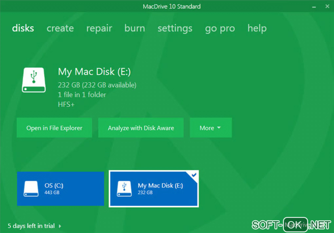Click checkmark on My Mac Disk tile

pos(194,175)
